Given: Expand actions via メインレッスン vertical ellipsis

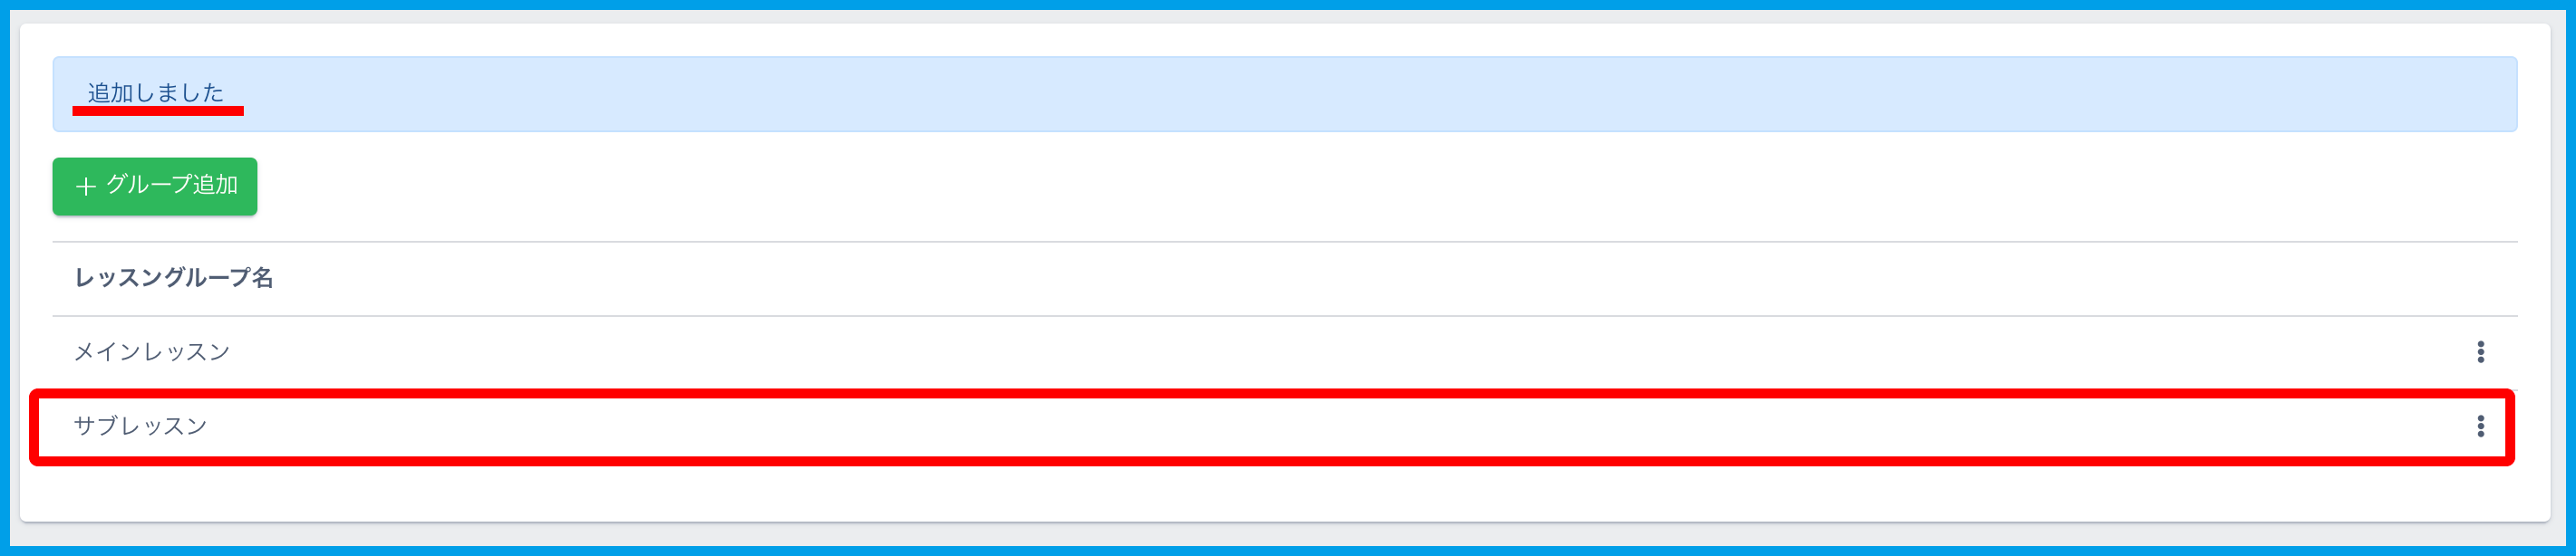Looking at the screenshot, I should pos(2480,351).
